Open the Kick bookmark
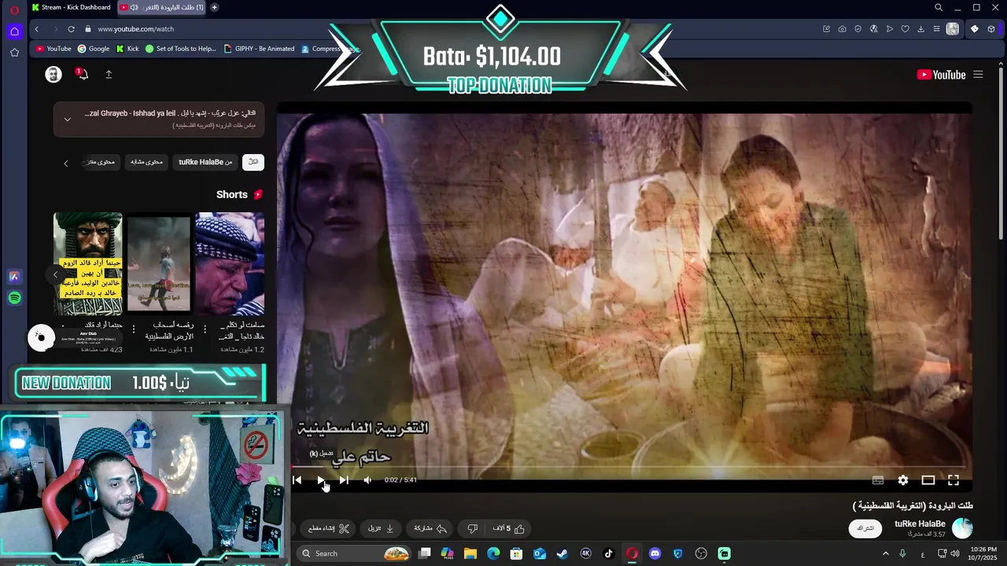The width and height of the screenshot is (1007, 566). point(127,49)
